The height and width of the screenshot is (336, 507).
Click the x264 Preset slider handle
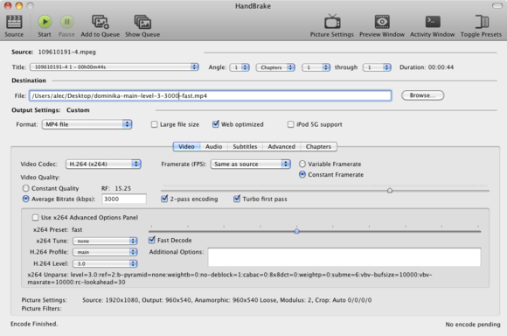[297, 231]
